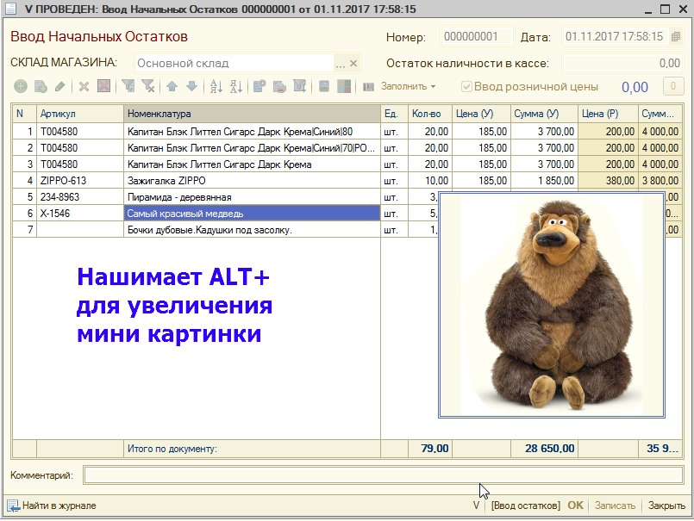This screenshot has height=521, width=694.
Task: Click the document icon in the title bar
Action: click(10, 9)
